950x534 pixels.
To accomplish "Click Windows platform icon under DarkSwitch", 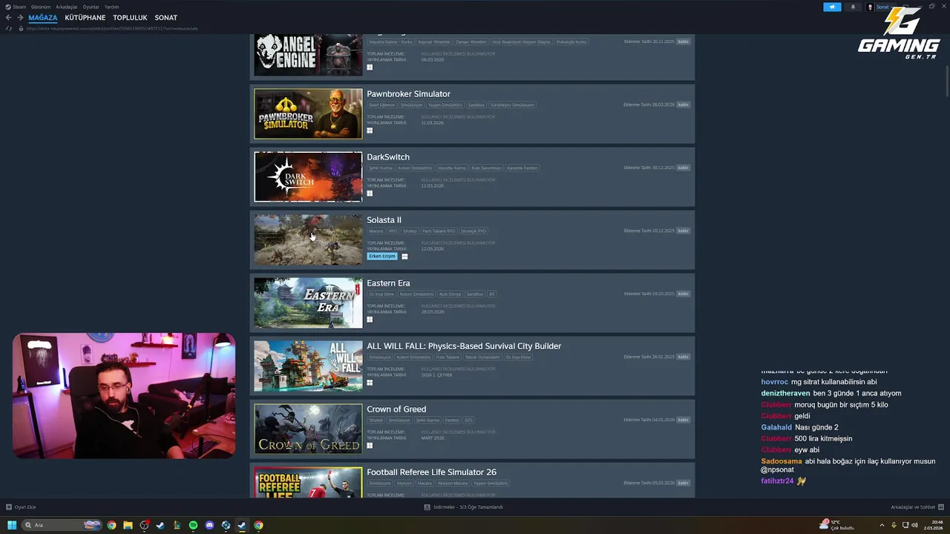I will 370,194.
